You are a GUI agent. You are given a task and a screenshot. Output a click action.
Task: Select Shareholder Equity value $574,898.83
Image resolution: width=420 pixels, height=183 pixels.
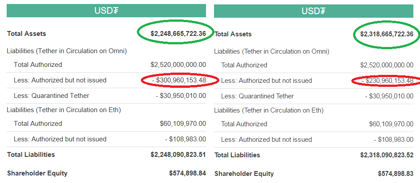[395, 174]
